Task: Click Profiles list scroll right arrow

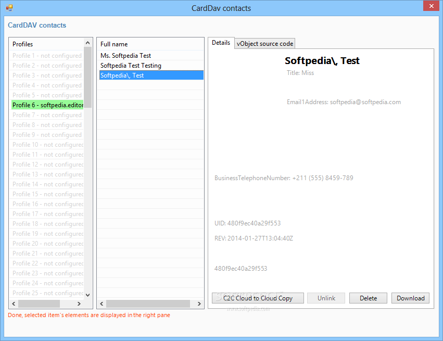Action: pos(79,304)
